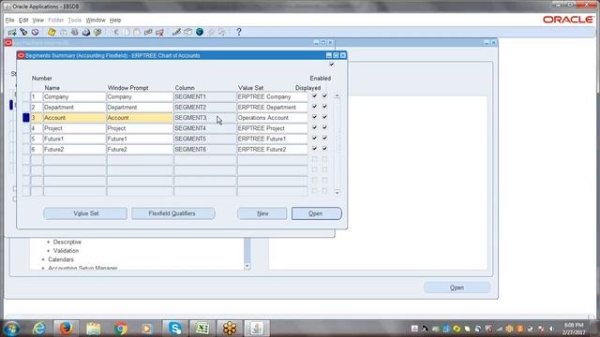Click the Calendars tree item
Viewport: 600px width, 337px height.
61,260
